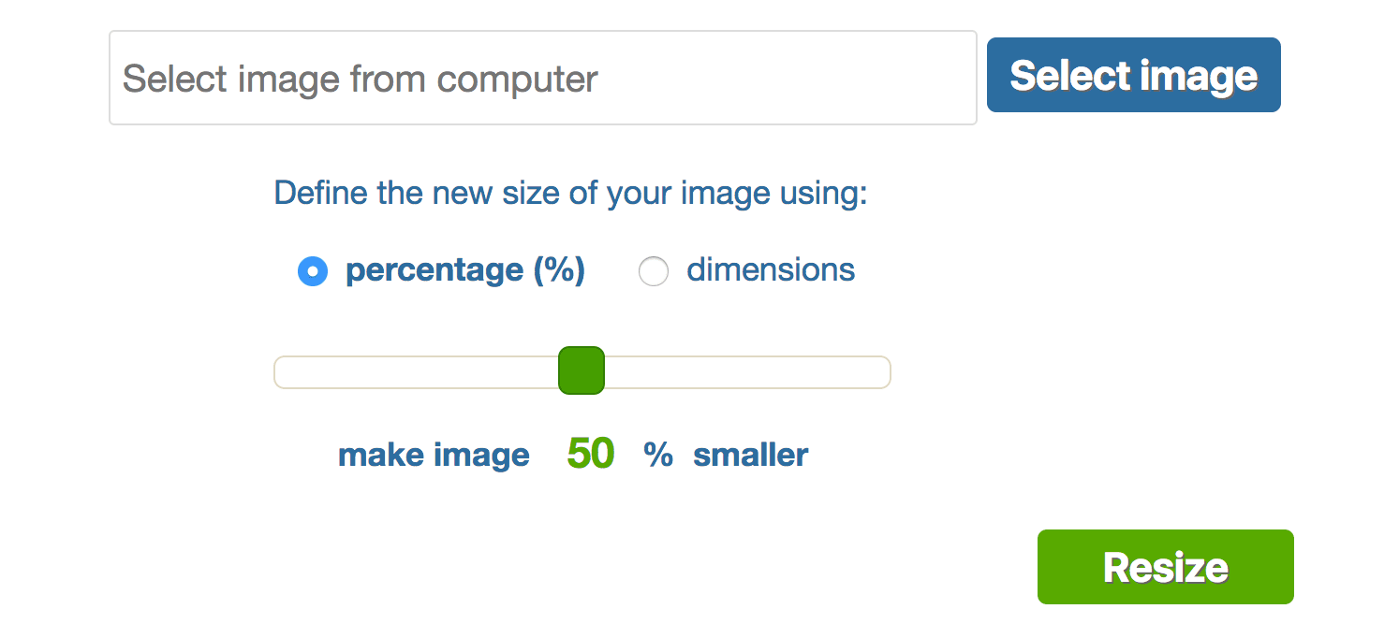
Task: Click the green 50 percentage value
Action: click(x=591, y=454)
